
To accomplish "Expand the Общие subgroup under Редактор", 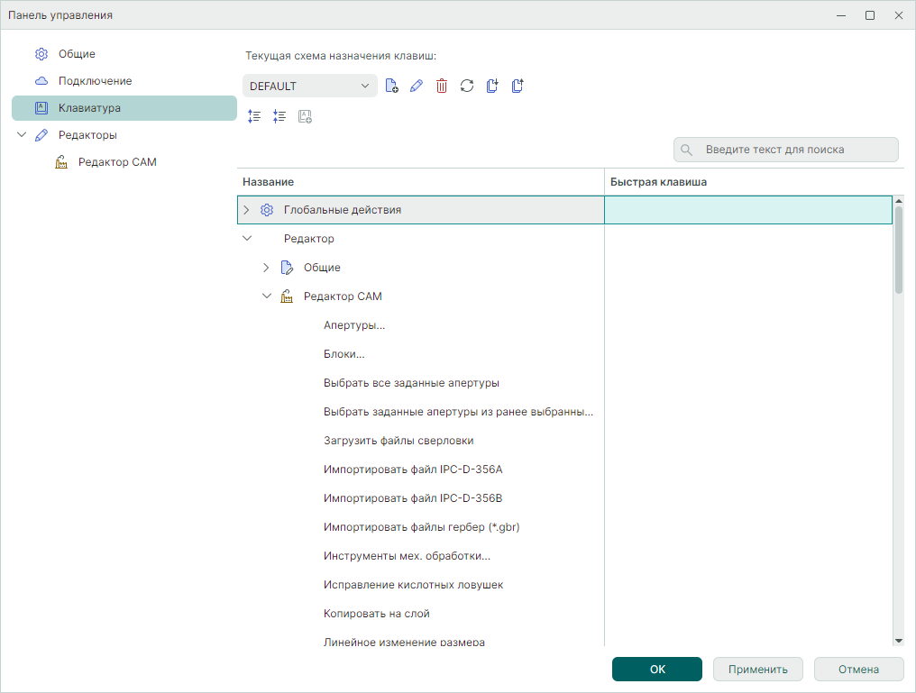I will (266, 268).
